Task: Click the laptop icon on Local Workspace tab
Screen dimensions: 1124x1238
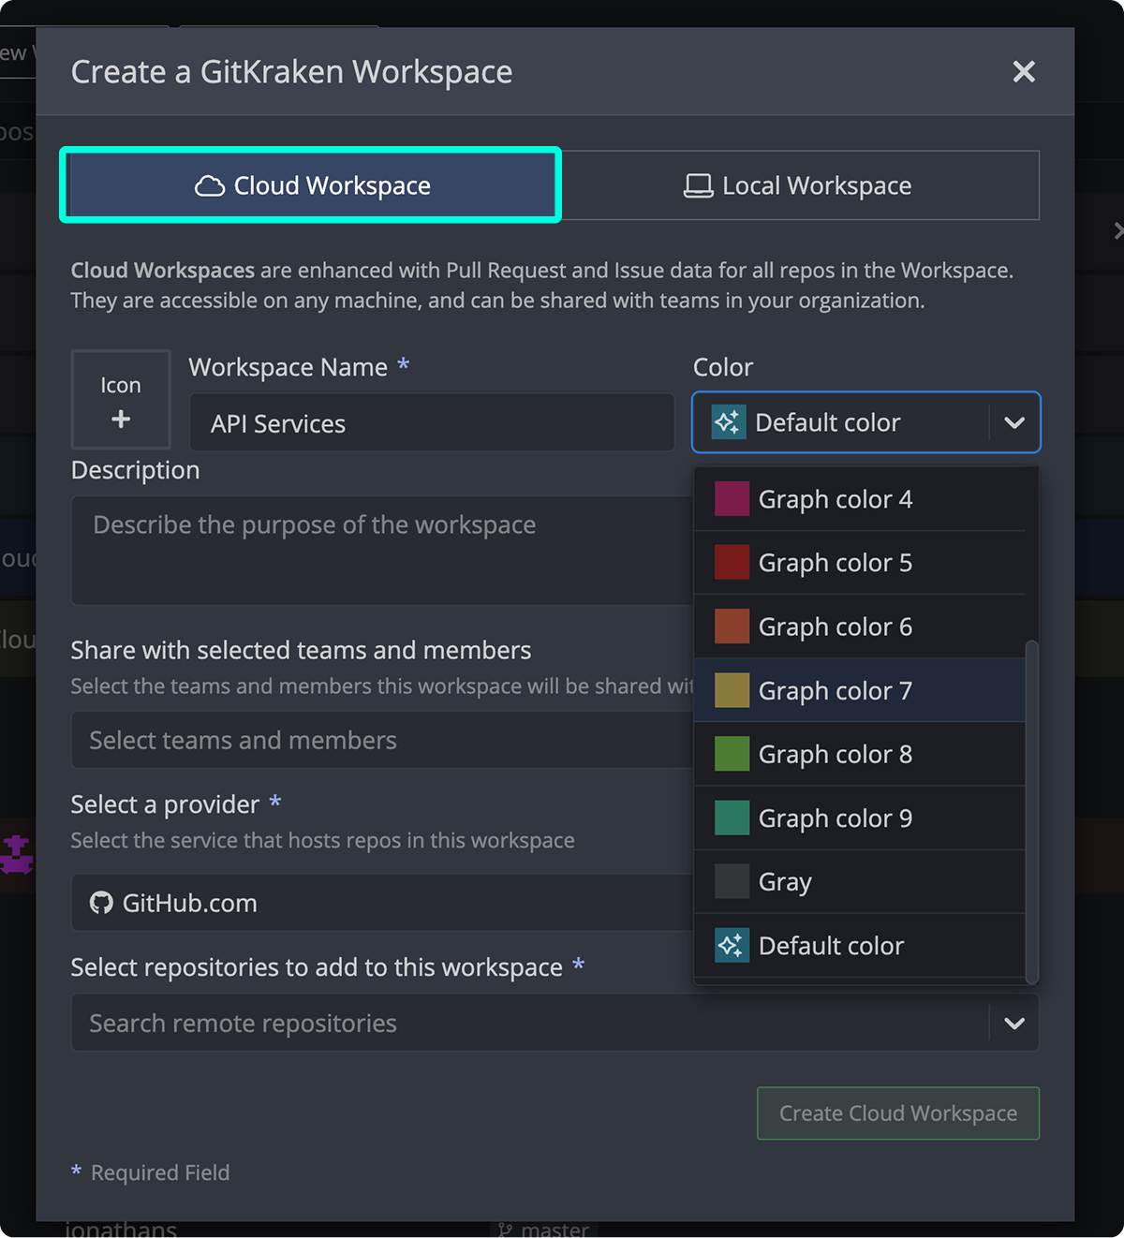Action: click(x=697, y=185)
